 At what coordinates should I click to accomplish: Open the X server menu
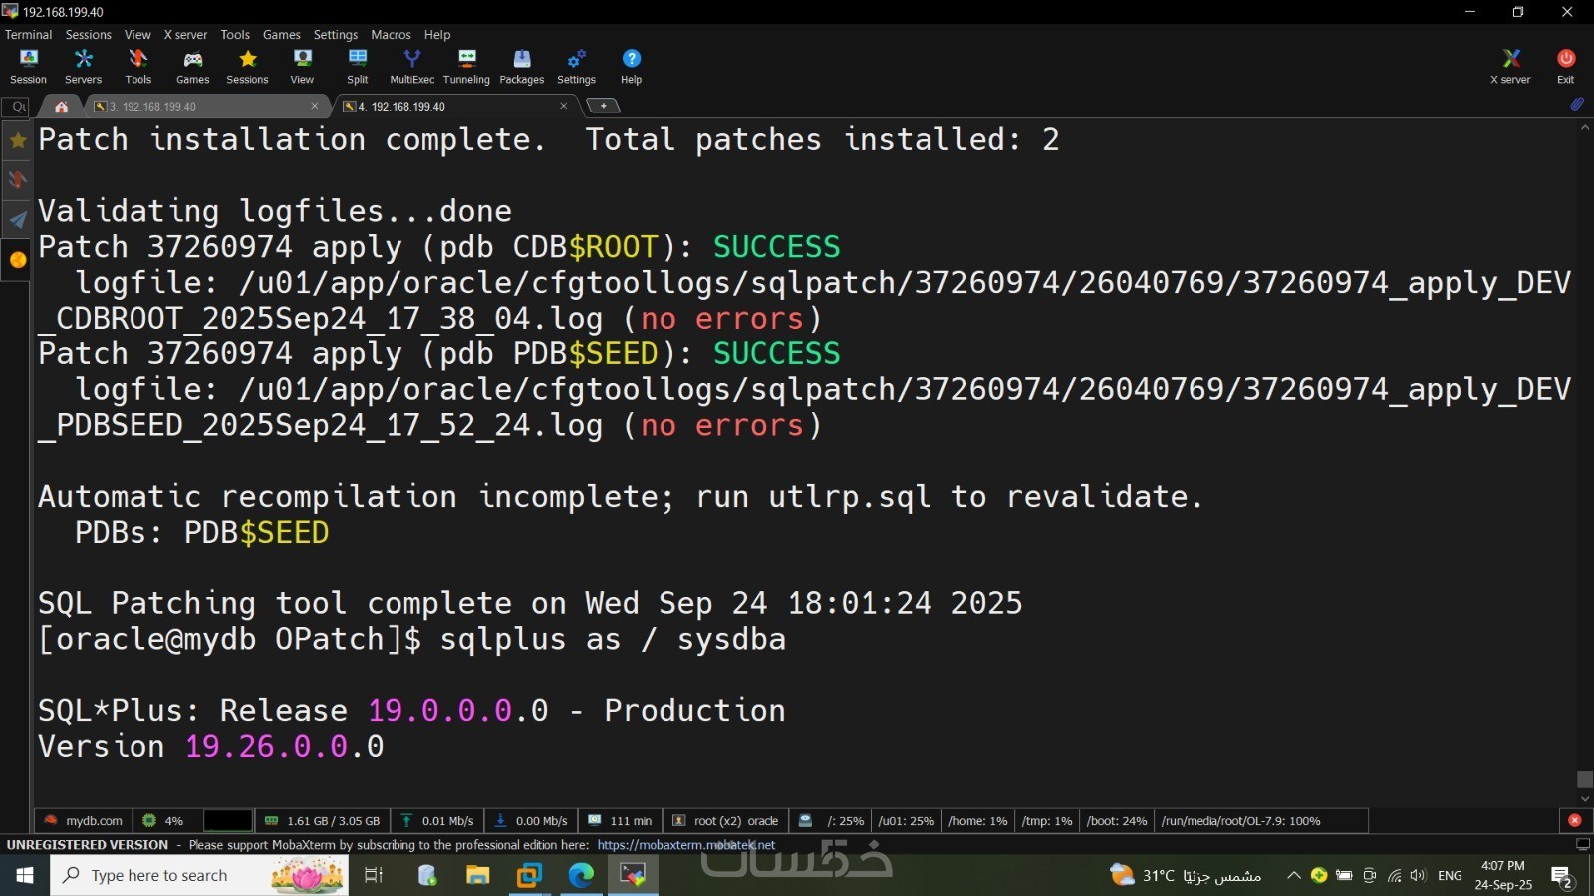(185, 34)
